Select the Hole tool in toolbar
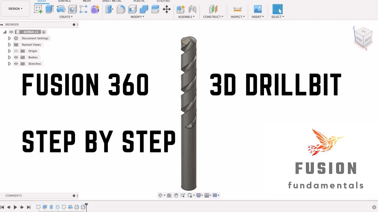This screenshot has height=212, width=378. pyautogui.click(x=72, y=9)
